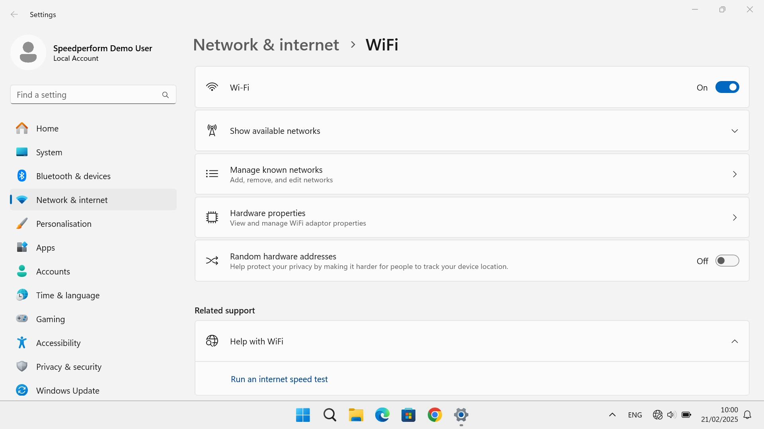Viewport: 764px width, 429px height.
Task: Open the Personalisation paintbrush icon
Action: pos(22,224)
